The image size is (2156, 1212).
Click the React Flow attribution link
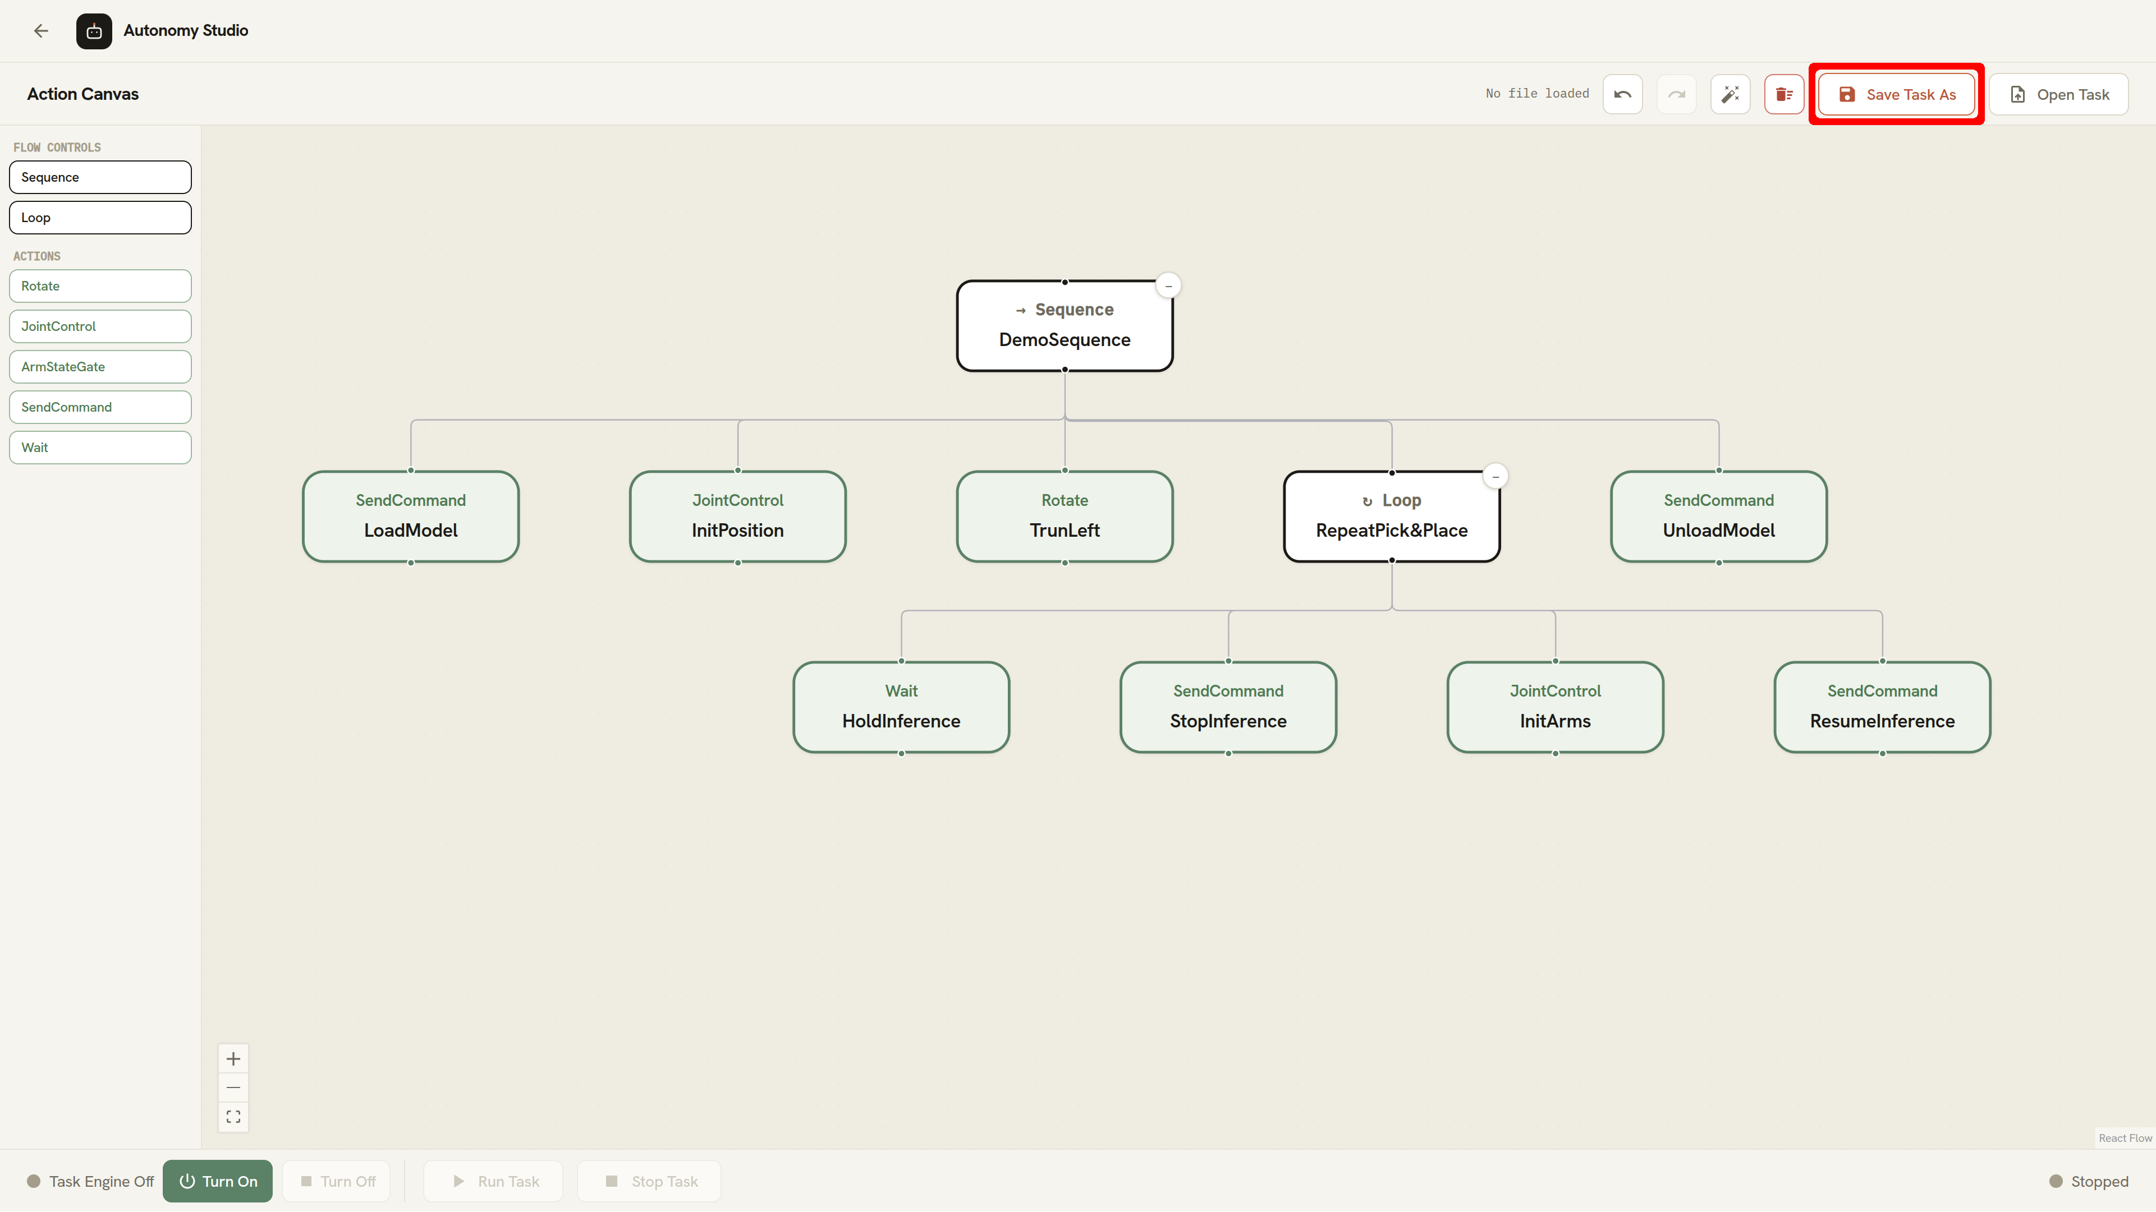(x=2125, y=1139)
